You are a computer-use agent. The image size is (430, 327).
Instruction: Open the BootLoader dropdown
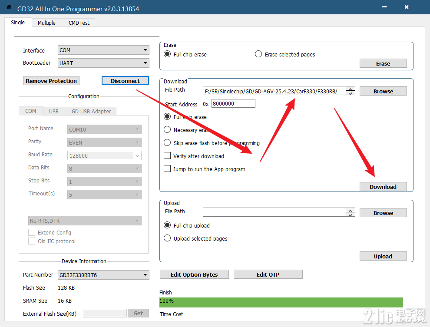[103, 63]
